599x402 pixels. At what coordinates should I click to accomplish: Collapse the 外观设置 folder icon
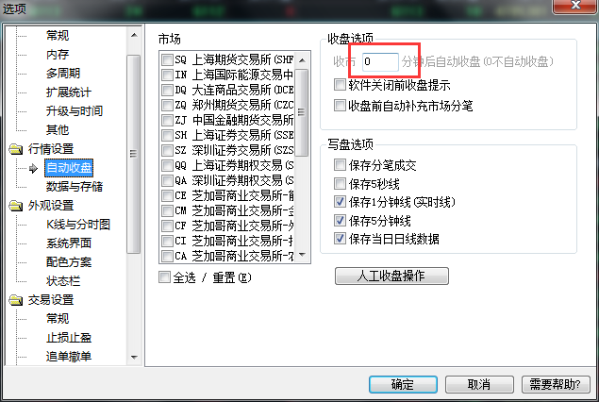tap(16, 206)
